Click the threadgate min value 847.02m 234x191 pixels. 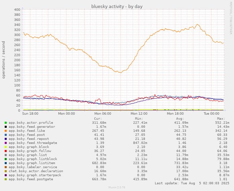click(x=140, y=143)
